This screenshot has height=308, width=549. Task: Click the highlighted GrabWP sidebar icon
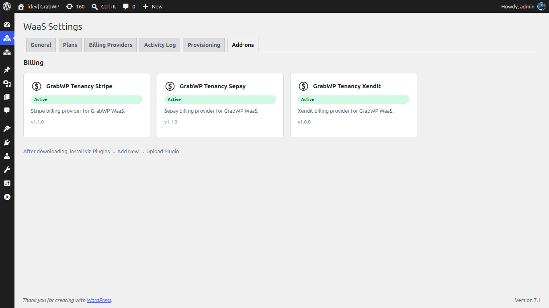tap(7, 38)
